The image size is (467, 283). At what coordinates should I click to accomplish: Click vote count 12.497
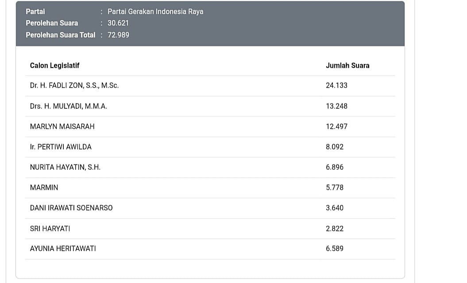(x=336, y=126)
